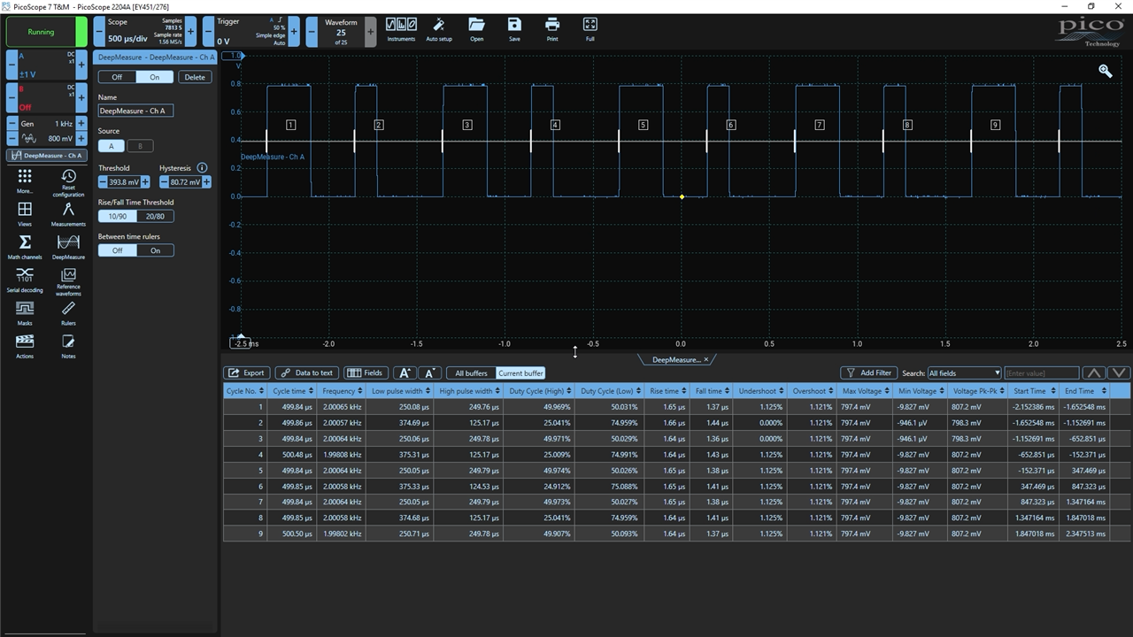Close the DeepMeasure results tab
Viewport: 1133px width, 637px height.
pyautogui.click(x=706, y=359)
